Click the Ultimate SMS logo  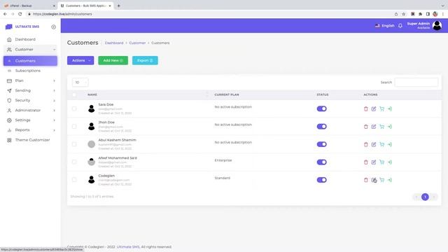pos(22,27)
